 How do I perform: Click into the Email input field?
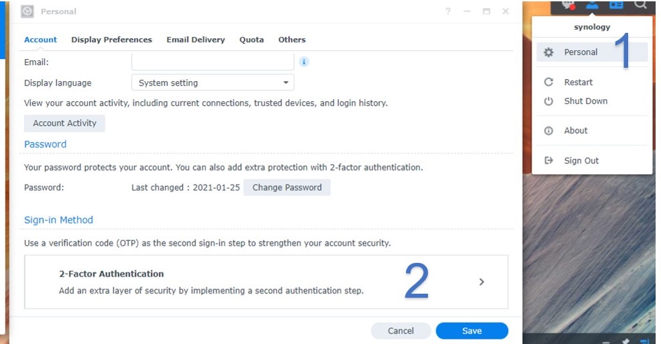tap(213, 62)
